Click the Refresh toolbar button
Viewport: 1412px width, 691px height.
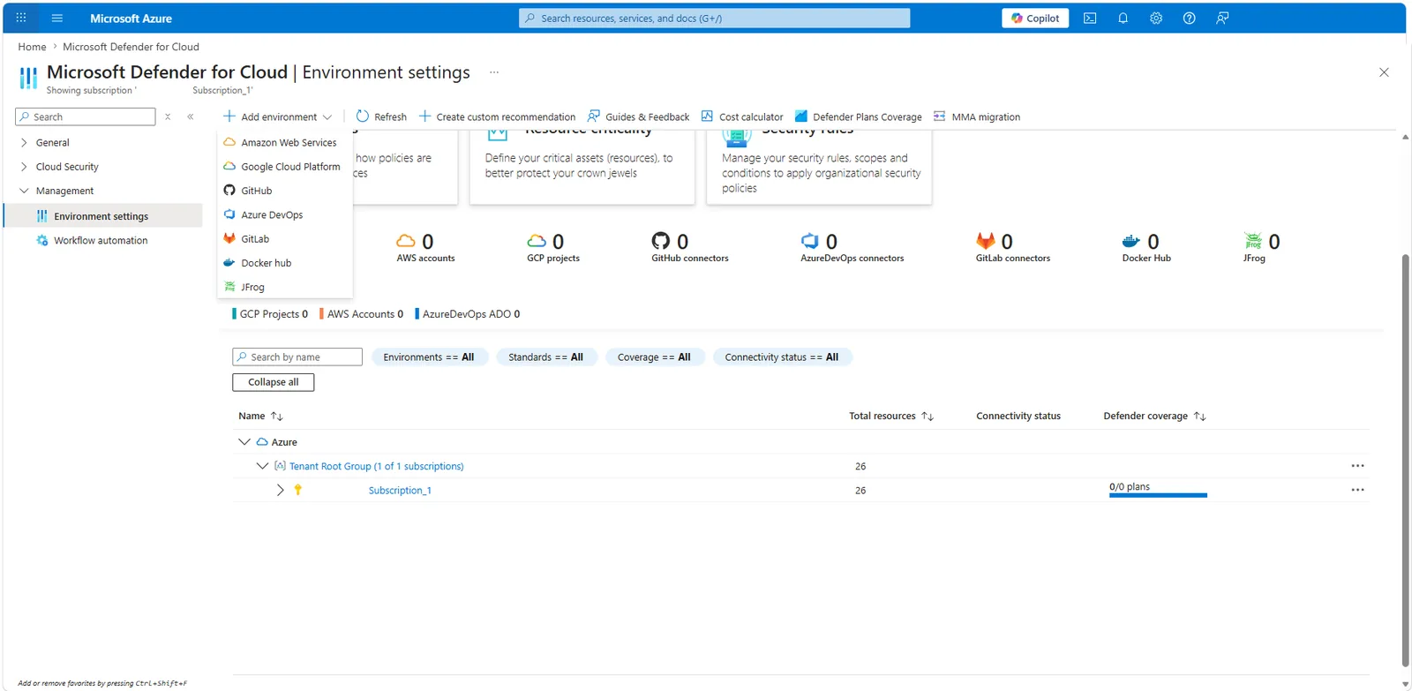(x=381, y=116)
